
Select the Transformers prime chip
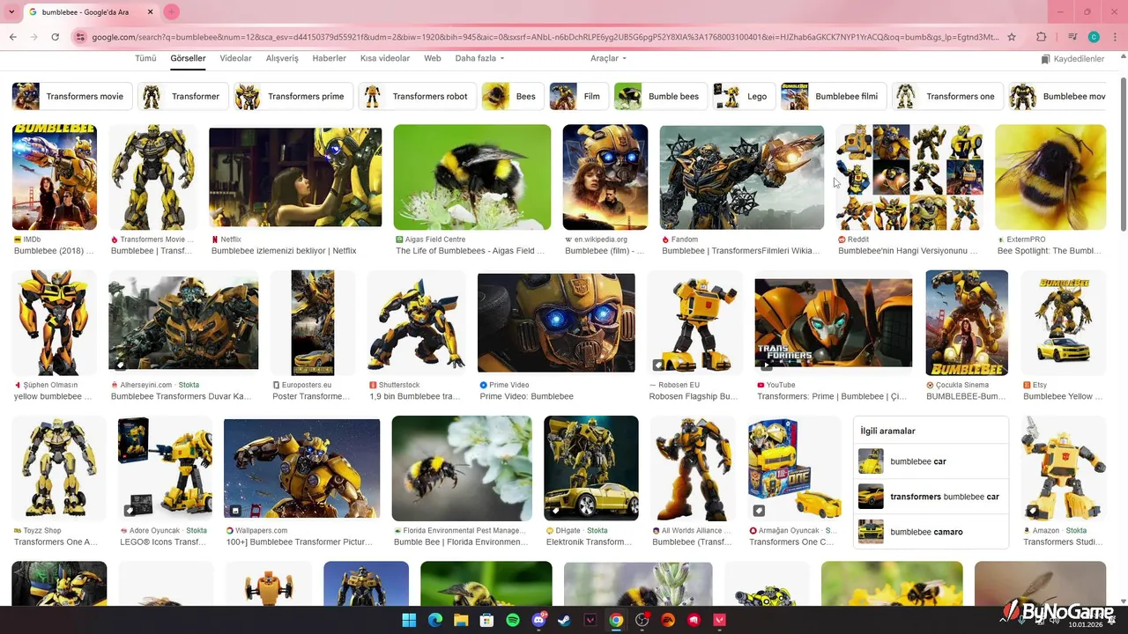pyautogui.click(x=293, y=96)
